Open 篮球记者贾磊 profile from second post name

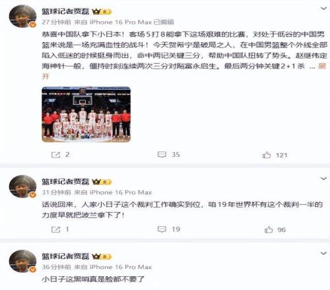tap(65, 182)
